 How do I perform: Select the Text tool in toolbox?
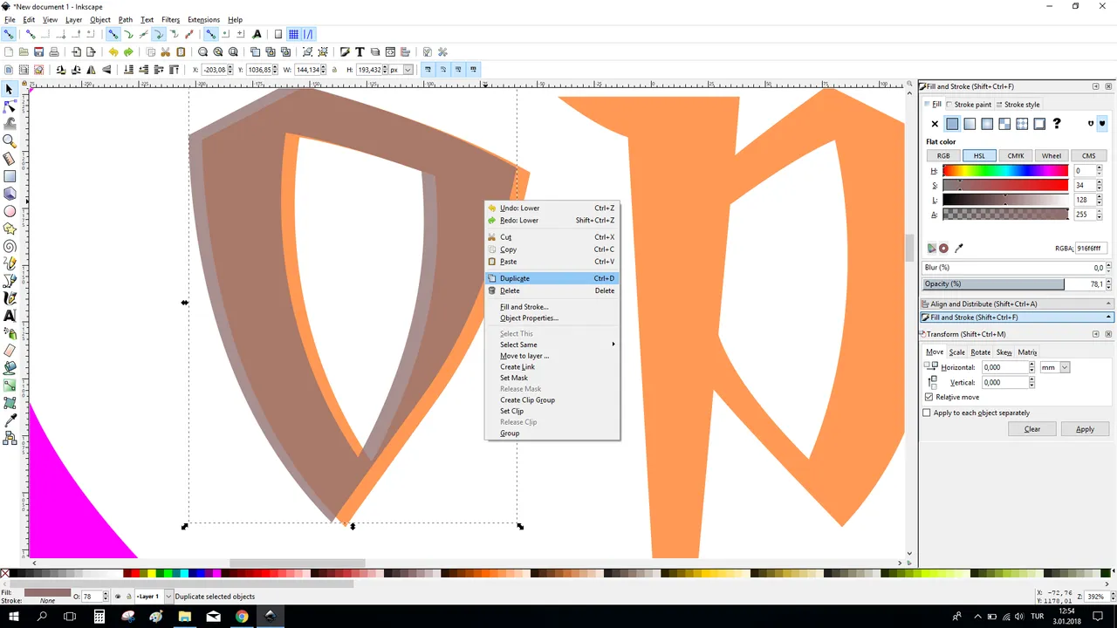pos(10,316)
